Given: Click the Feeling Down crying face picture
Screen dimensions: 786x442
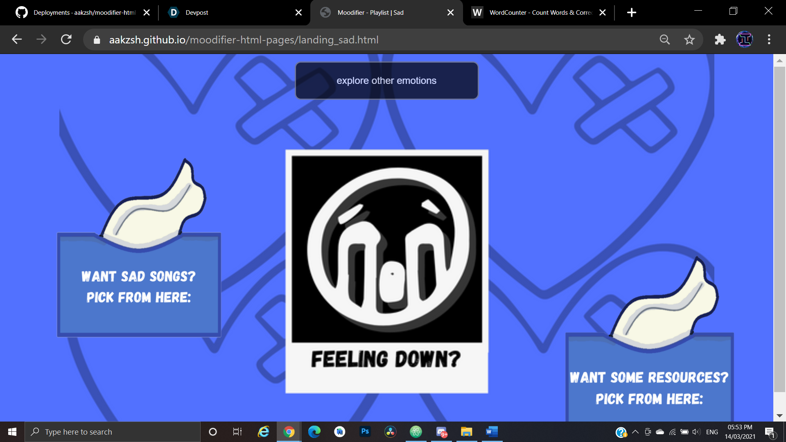Looking at the screenshot, I should pyautogui.click(x=386, y=250).
